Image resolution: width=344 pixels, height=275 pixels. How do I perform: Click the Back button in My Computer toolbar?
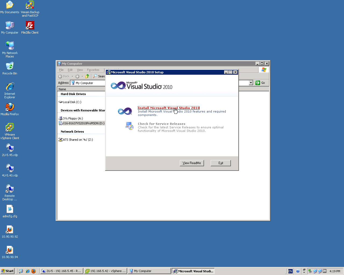(64, 76)
